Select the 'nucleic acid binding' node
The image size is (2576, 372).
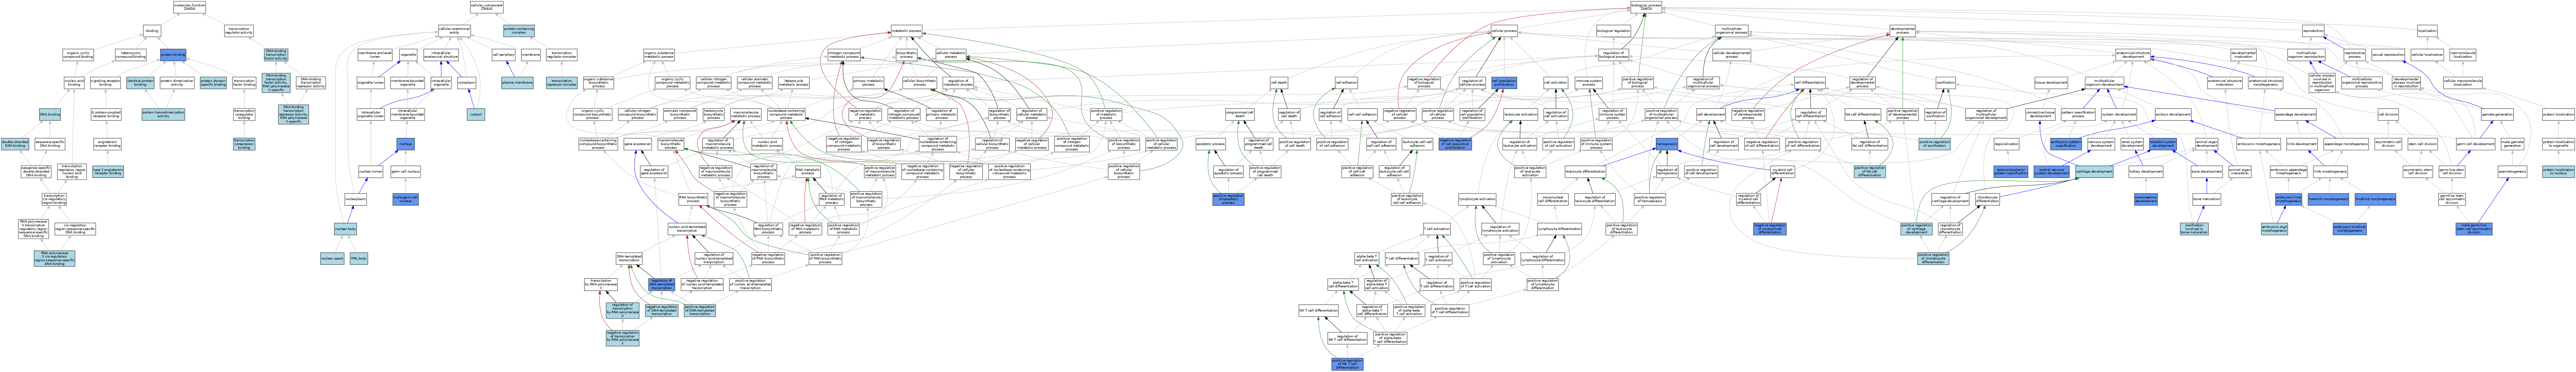tap(74, 83)
